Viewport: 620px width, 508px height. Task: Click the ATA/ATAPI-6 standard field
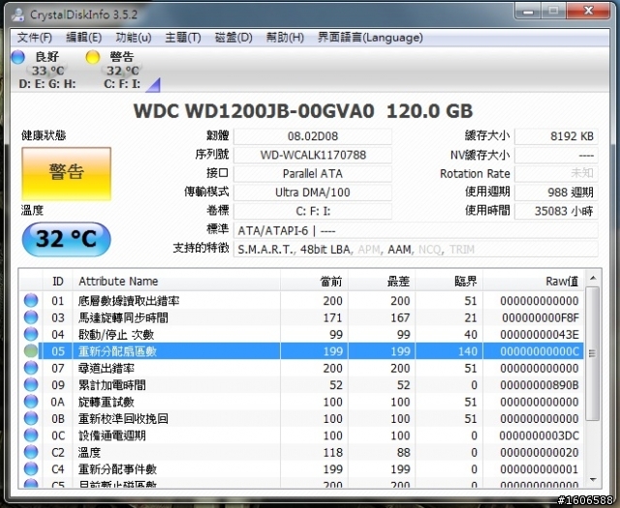(x=416, y=230)
